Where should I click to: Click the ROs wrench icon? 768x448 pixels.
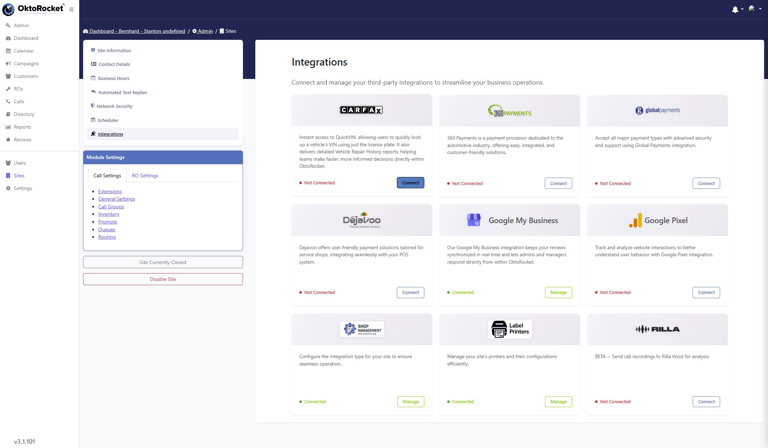point(8,89)
